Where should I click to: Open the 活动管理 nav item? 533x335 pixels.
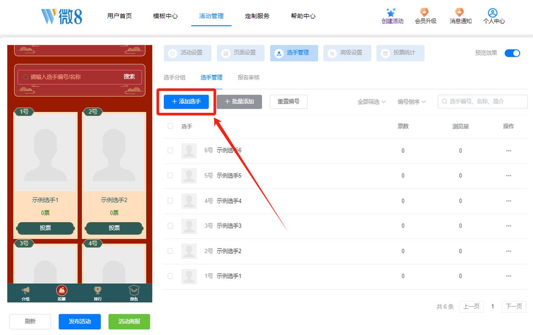[x=211, y=16]
